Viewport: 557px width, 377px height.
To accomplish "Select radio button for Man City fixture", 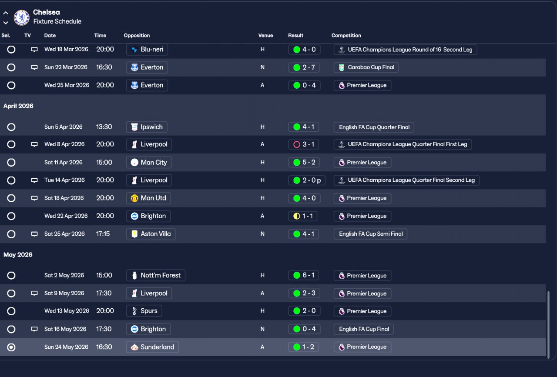I will (x=11, y=163).
